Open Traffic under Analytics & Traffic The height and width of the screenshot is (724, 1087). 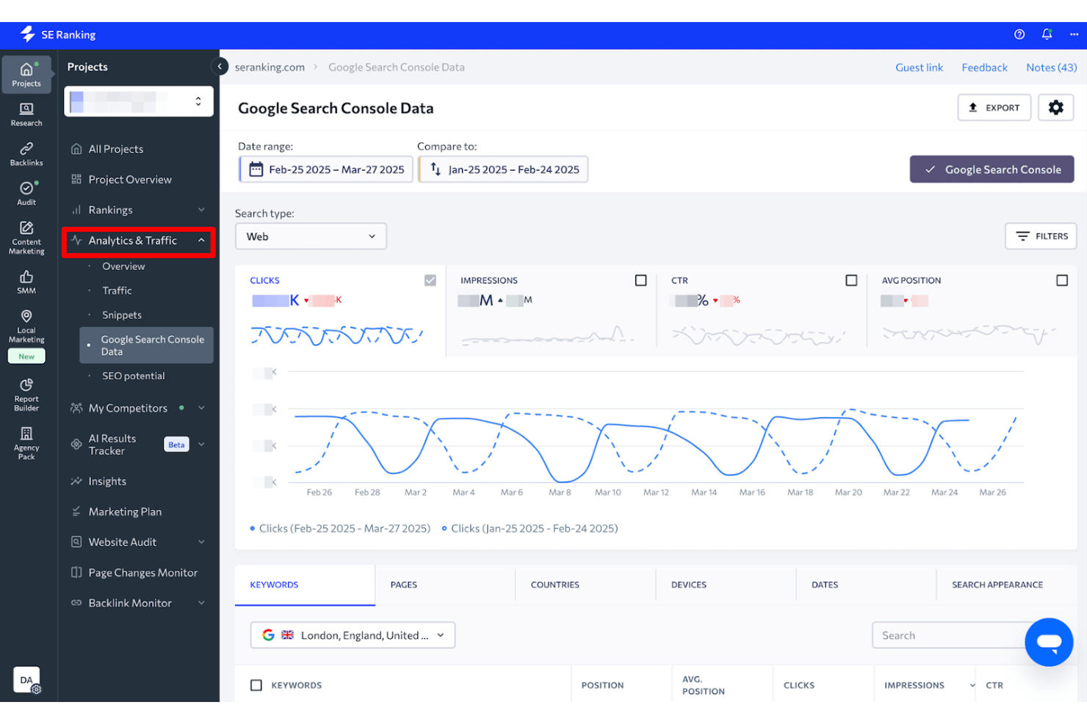pyautogui.click(x=117, y=290)
